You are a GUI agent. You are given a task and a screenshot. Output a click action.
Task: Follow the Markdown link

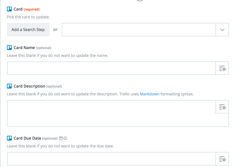[150, 94]
